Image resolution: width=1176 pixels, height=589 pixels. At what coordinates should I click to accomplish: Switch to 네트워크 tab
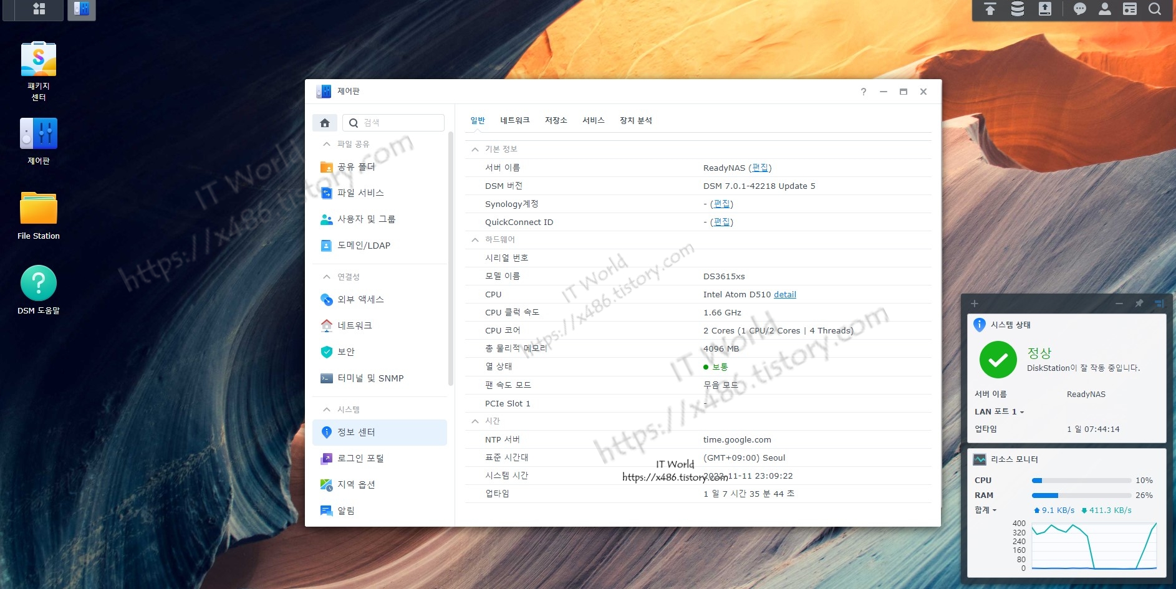[x=515, y=121]
